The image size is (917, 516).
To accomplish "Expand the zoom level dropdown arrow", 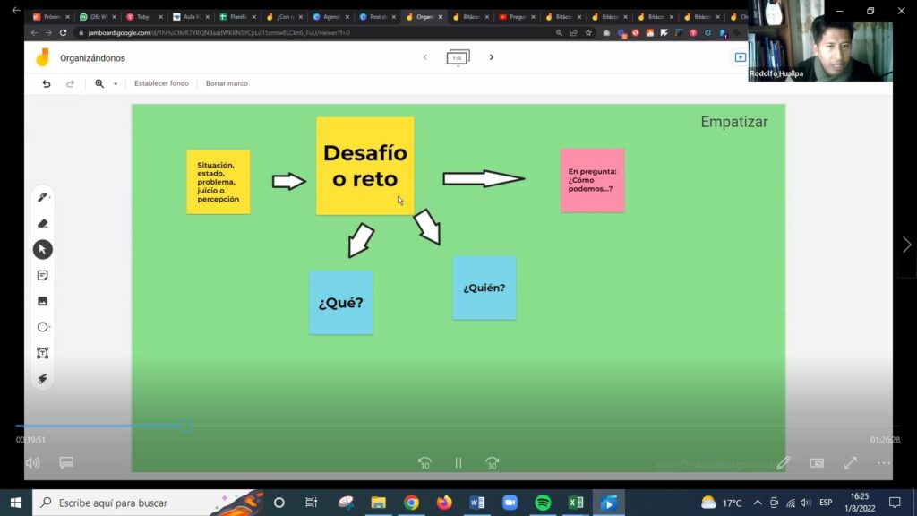I will click(116, 84).
